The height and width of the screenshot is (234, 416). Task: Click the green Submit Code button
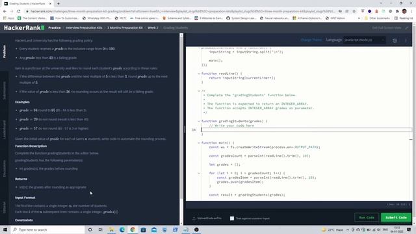pyautogui.click(x=396, y=218)
